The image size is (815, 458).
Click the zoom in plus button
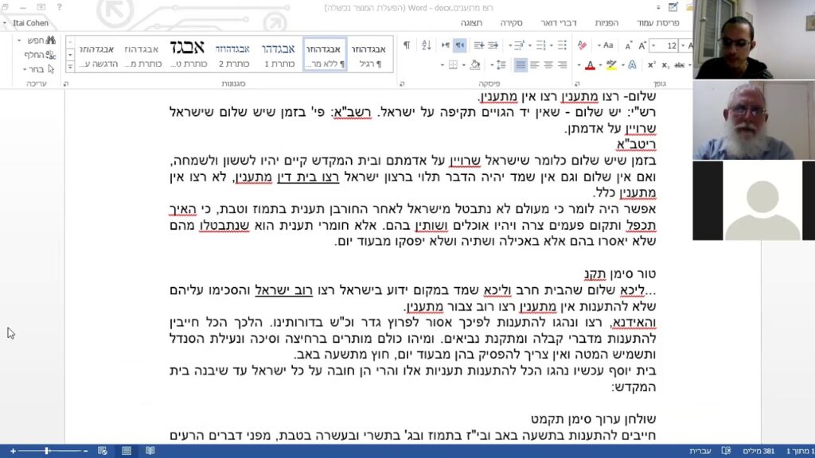13,451
